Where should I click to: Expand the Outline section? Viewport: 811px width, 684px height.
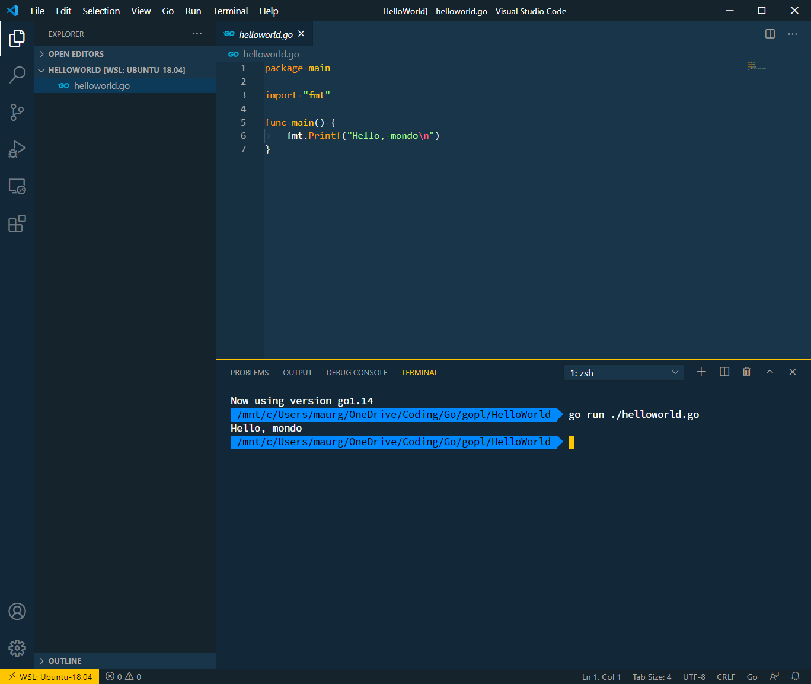tap(125, 661)
